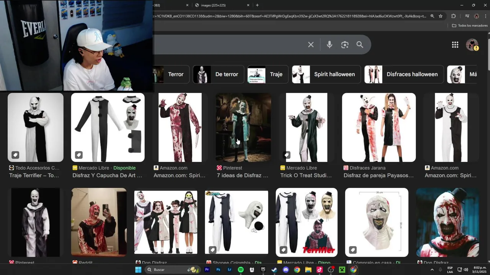The image size is (490, 275).
Task: Select the 'Spirit halloween' filter chip
Action: (x=326, y=74)
